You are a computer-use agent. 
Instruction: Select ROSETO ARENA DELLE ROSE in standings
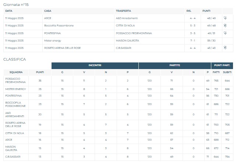[15, 125]
